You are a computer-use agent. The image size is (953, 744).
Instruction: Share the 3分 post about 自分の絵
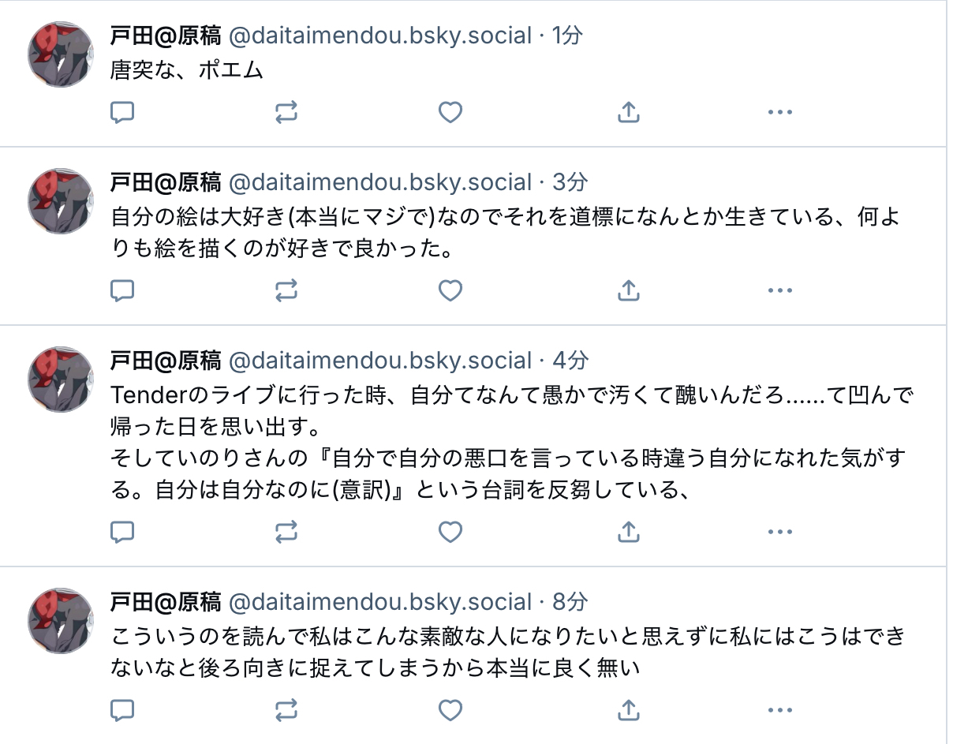[x=628, y=291]
